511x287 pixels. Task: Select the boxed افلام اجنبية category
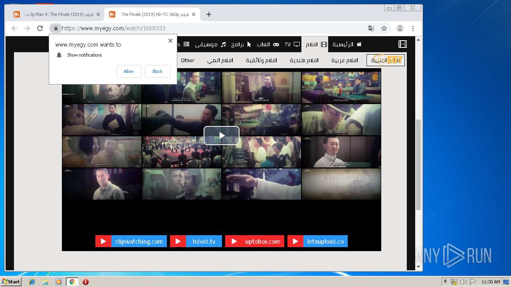click(x=386, y=60)
